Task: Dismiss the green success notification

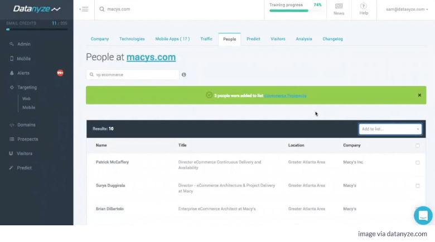Action: (x=419, y=95)
